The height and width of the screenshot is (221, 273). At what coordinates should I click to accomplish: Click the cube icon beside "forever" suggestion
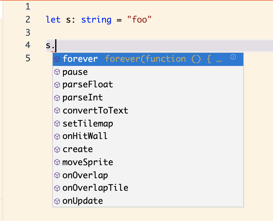coord(57,59)
